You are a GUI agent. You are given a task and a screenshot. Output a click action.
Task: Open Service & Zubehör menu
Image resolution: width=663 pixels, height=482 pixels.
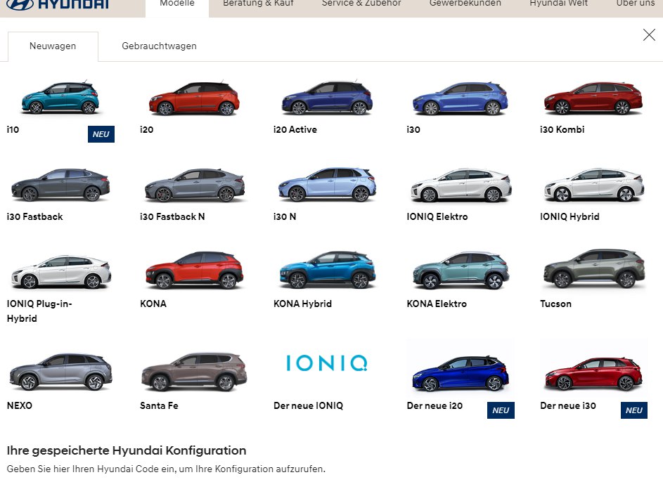coord(361,4)
